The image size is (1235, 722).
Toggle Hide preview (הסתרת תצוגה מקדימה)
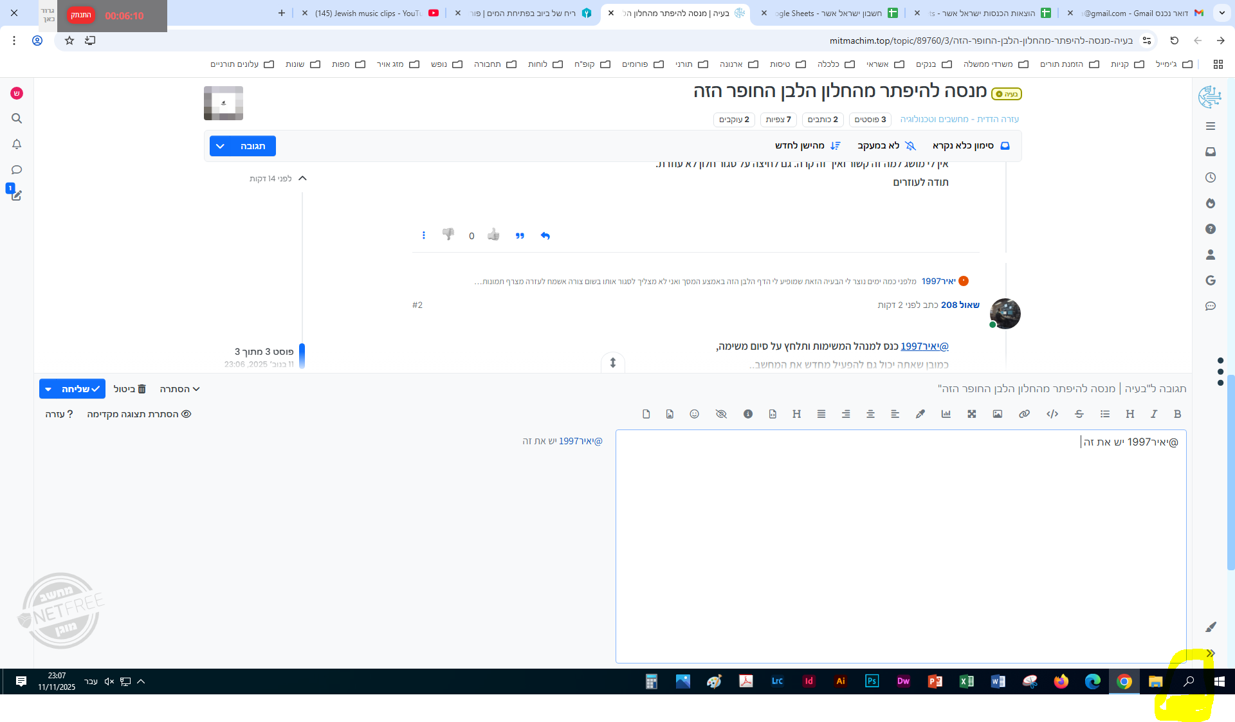[139, 414]
